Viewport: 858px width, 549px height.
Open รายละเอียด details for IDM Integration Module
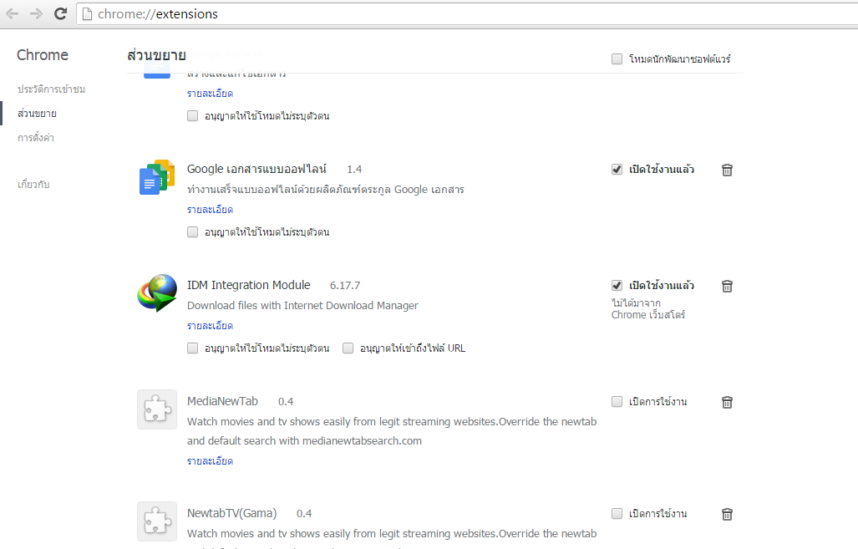pos(211,326)
